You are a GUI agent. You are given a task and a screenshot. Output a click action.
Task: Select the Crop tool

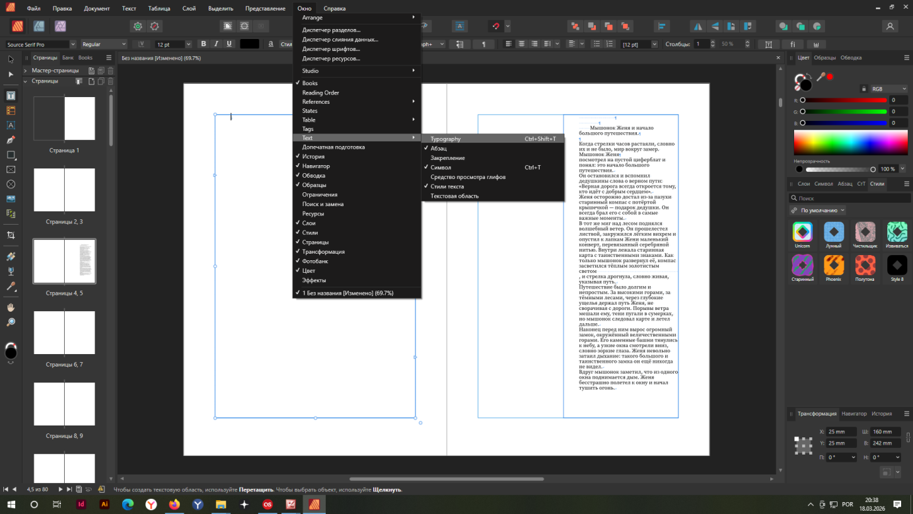(x=11, y=235)
